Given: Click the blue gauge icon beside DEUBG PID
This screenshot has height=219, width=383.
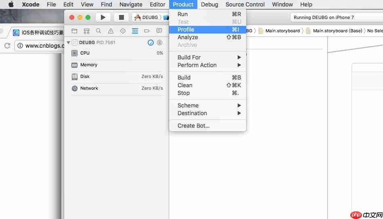Looking at the screenshot, I should coord(151,42).
